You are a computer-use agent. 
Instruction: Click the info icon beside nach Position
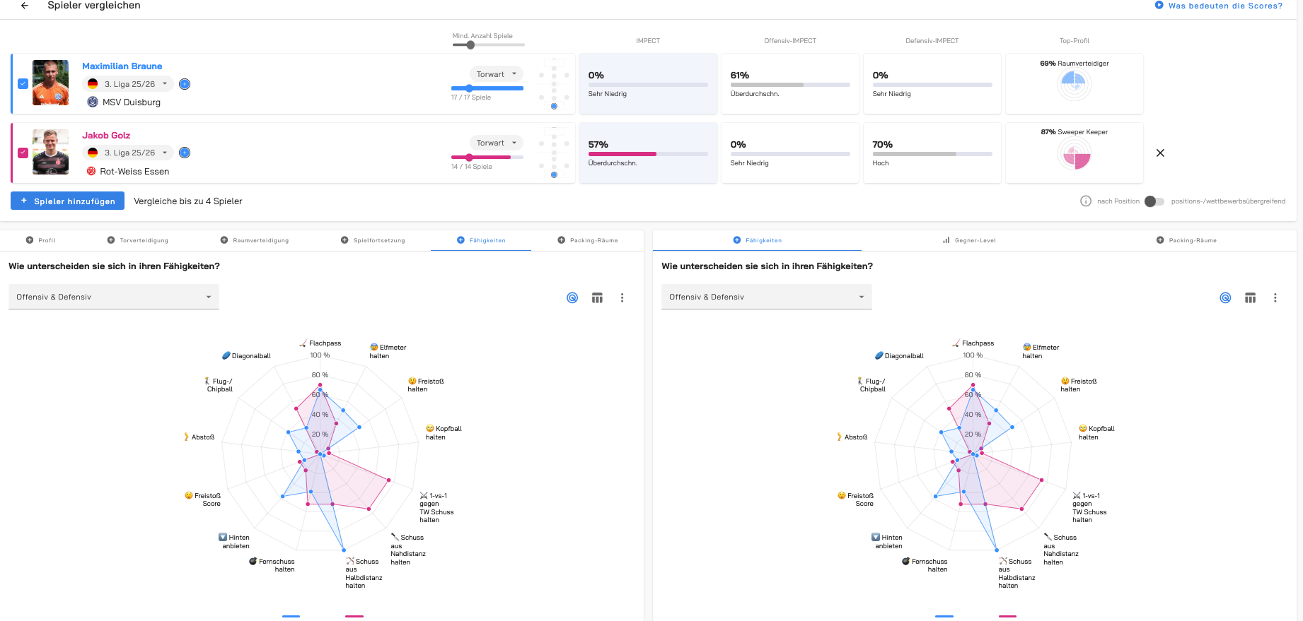(x=1086, y=201)
